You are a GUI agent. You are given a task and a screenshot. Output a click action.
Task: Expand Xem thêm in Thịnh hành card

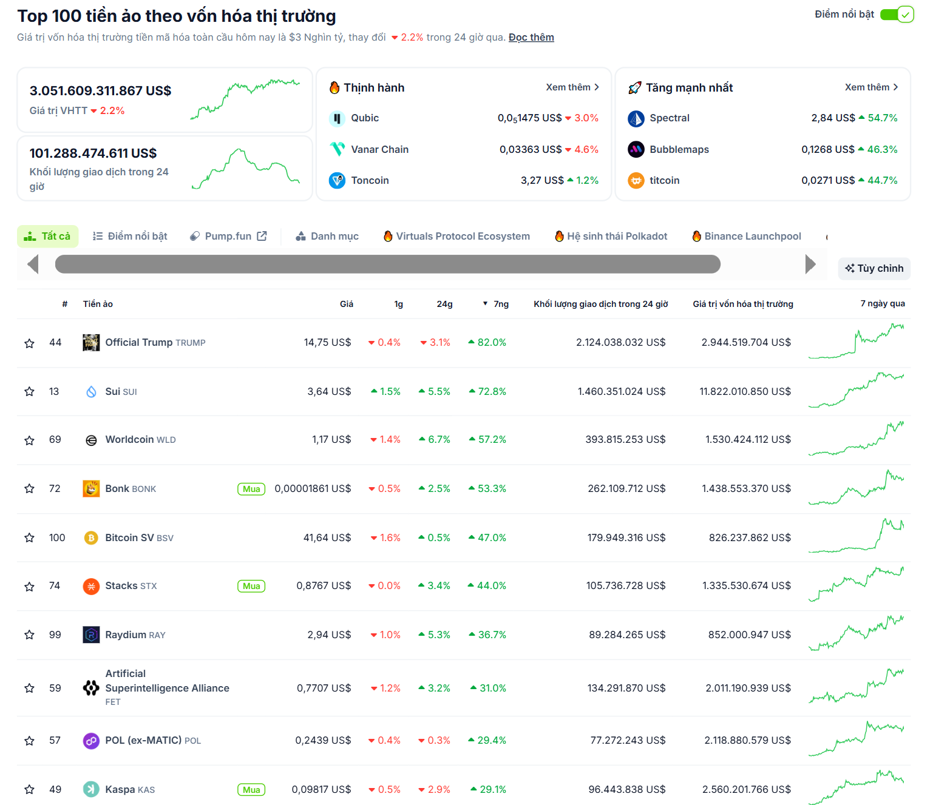[572, 87]
